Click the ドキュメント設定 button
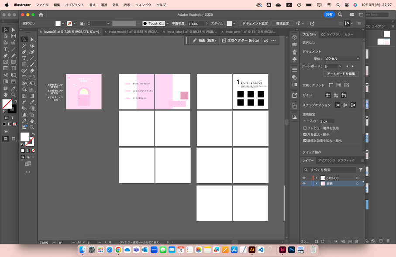 [x=255, y=24]
